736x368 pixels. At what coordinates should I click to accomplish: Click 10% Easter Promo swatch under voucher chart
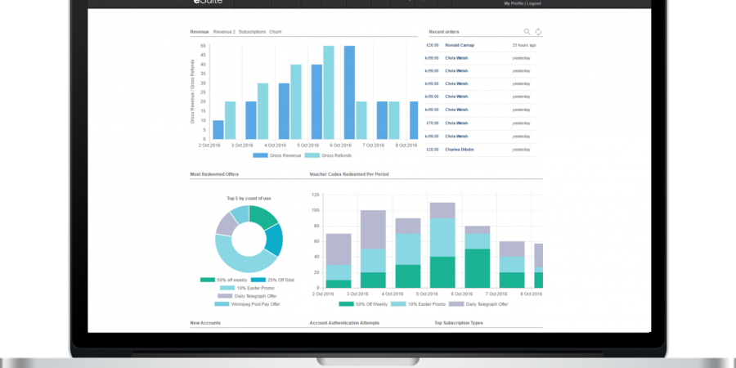point(398,303)
